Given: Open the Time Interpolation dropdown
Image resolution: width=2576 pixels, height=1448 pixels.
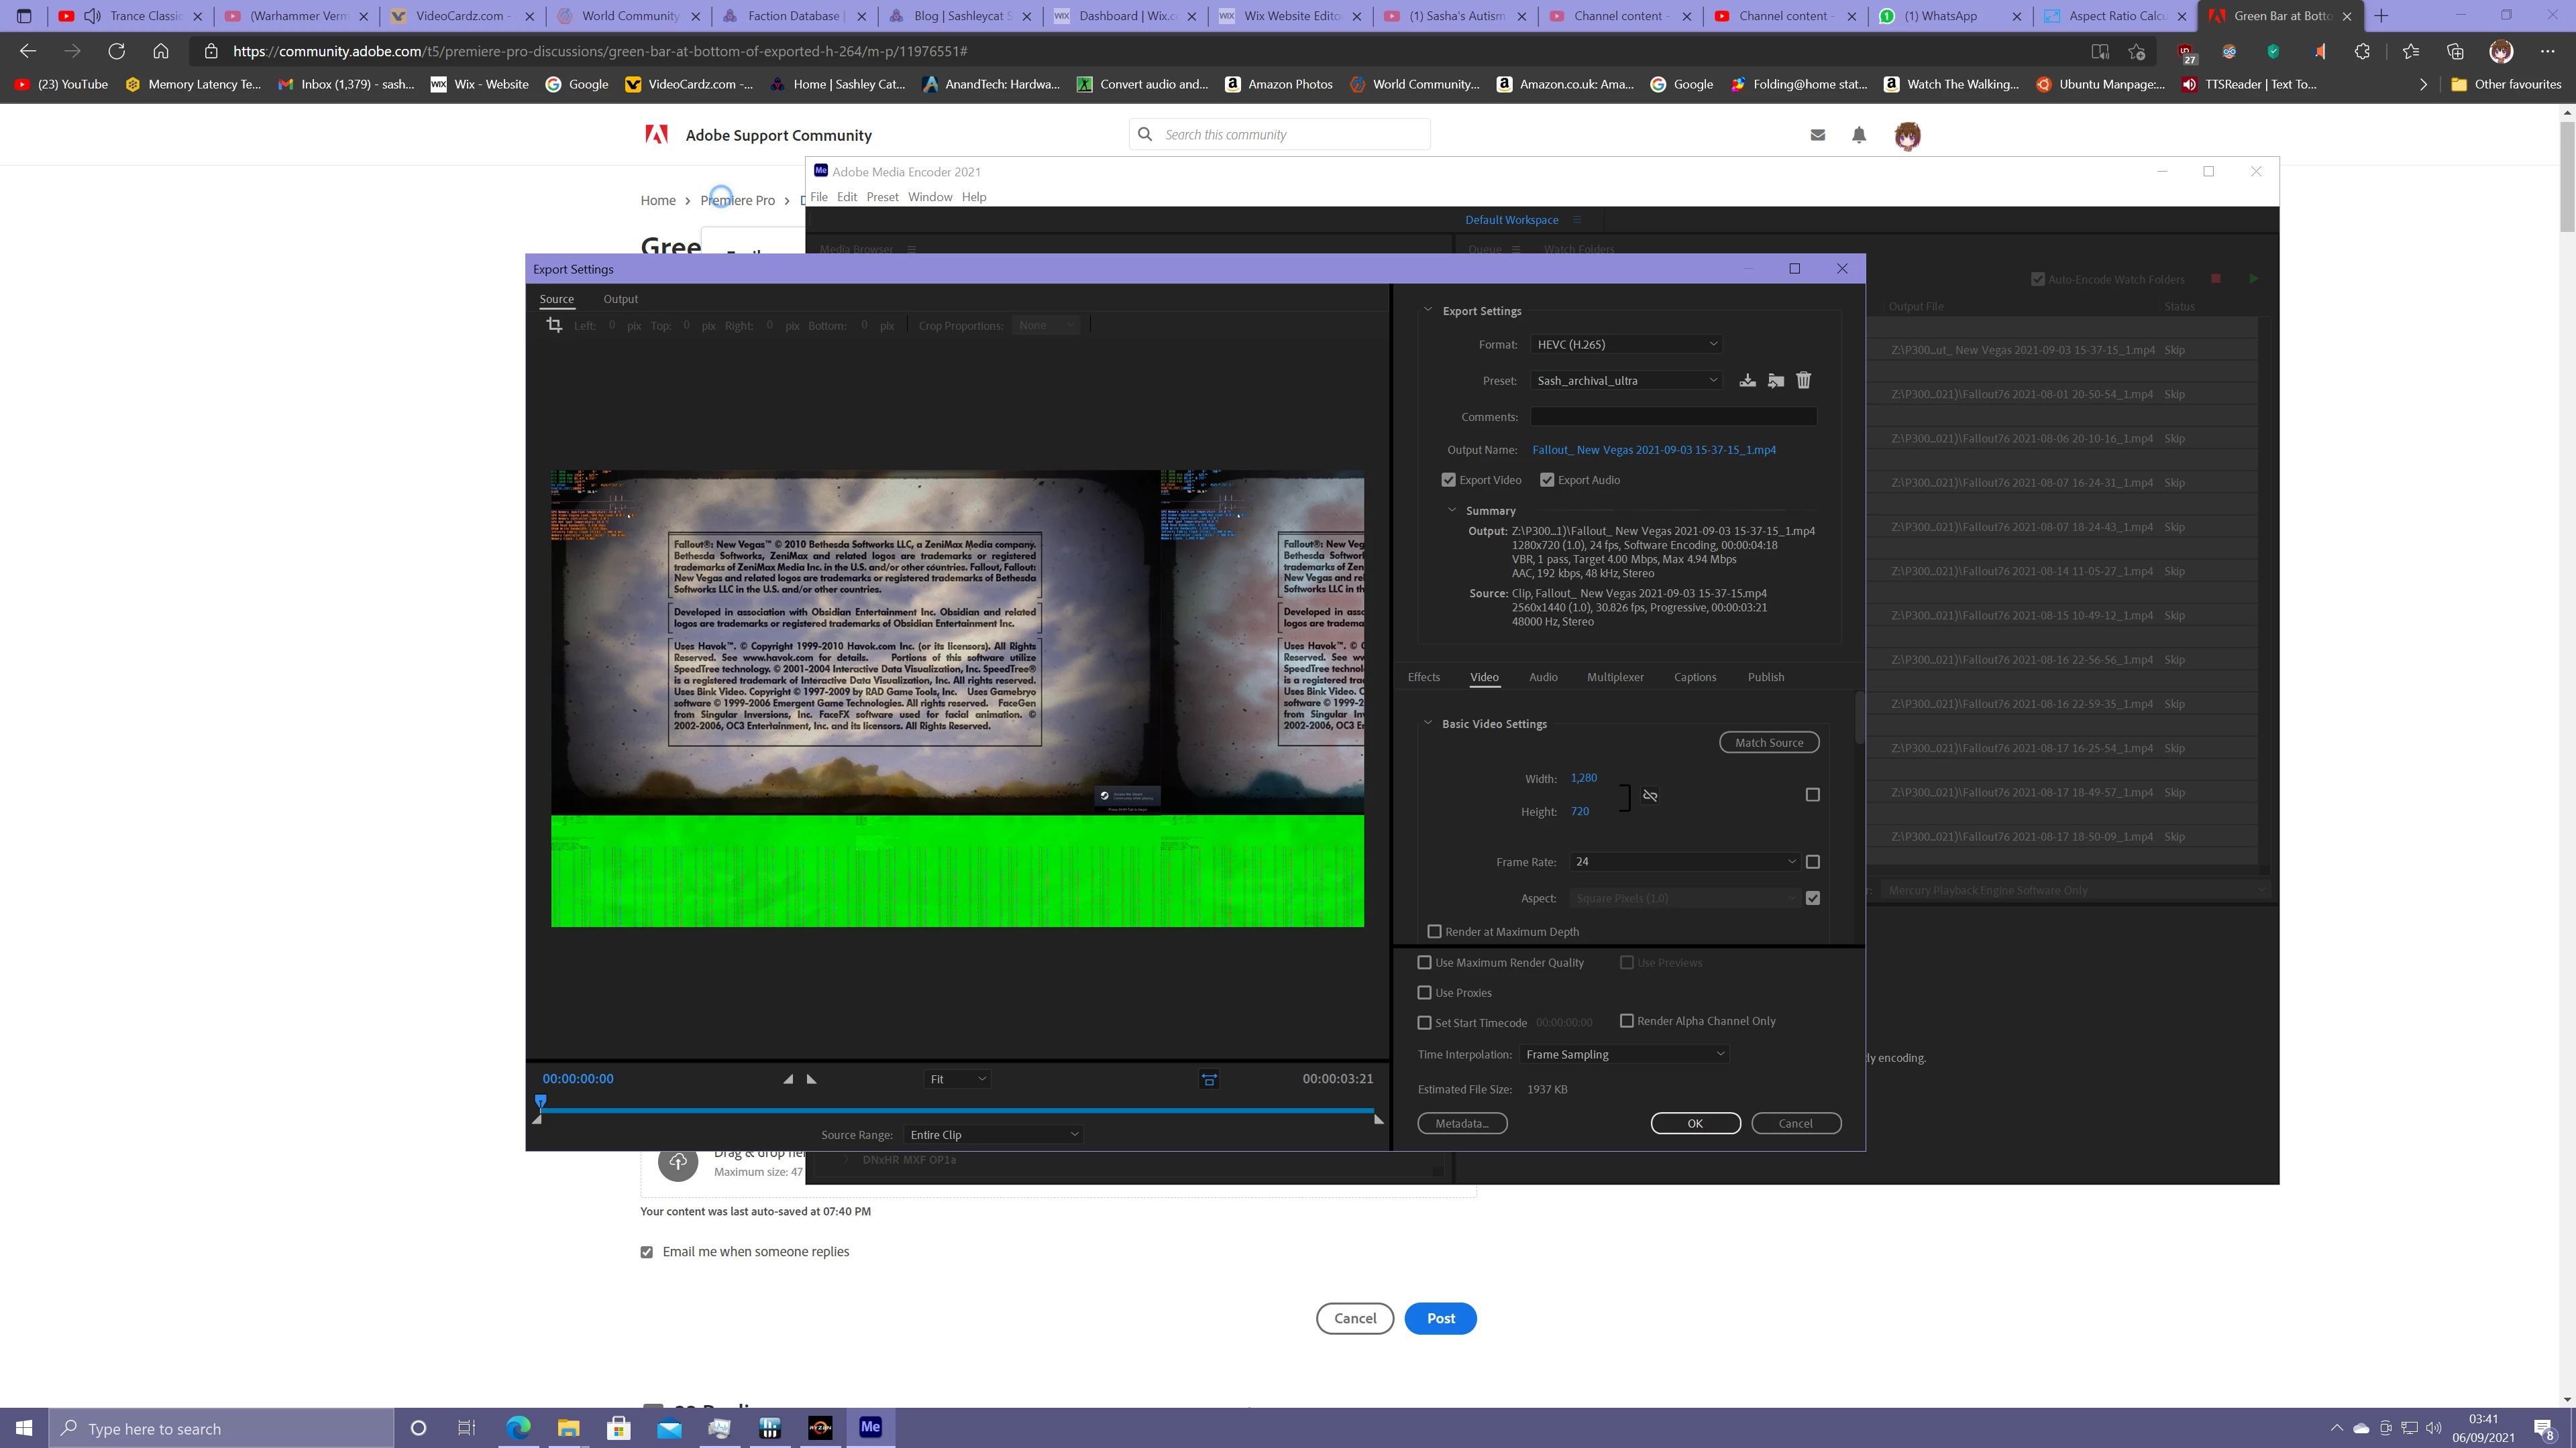Looking at the screenshot, I should click(x=1623, y=1054).
